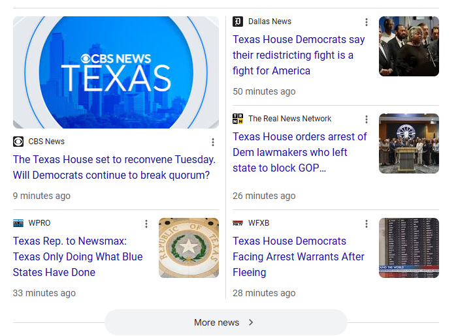Click The Real News Network logo icon
Viewport: 458px width, 336px height.
pyautogui.click(x=238, y=119)
